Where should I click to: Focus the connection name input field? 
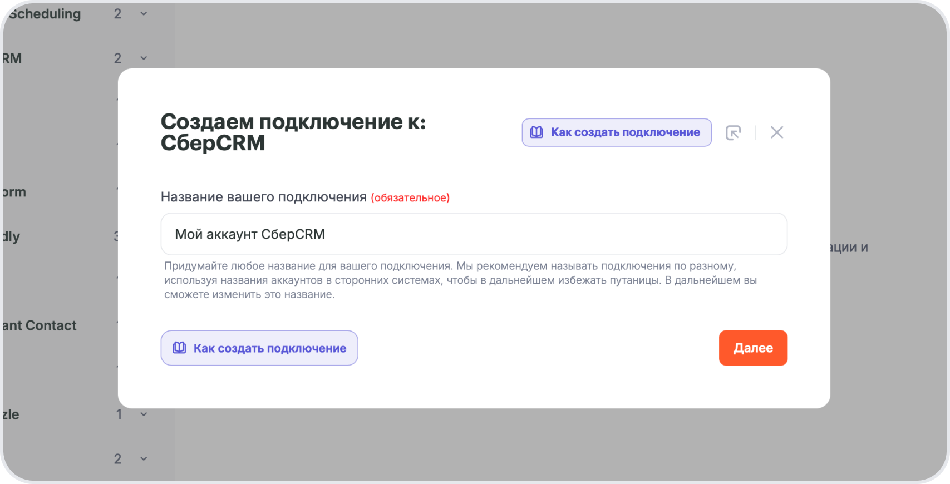tap(474, 234)
